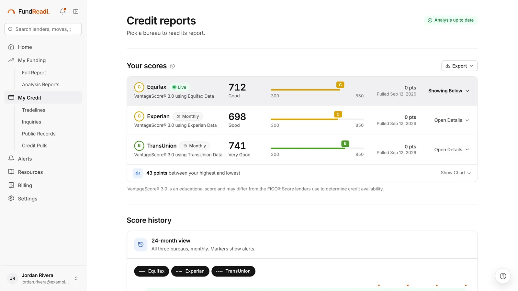Click the TransUnion score progress bar
The width and height of the screenshot is (518, 291).
pyautogui.click(x=317, y=148)
